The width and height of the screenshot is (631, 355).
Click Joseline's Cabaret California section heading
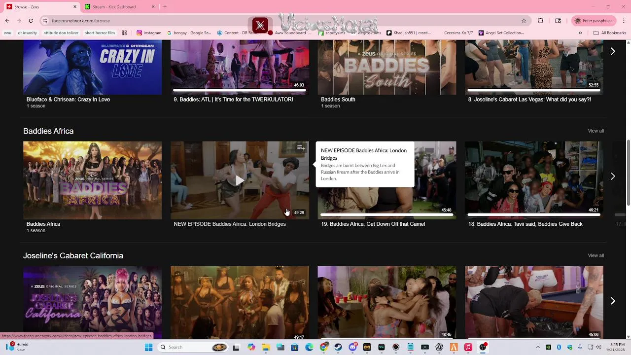click(x=73, y=256)
